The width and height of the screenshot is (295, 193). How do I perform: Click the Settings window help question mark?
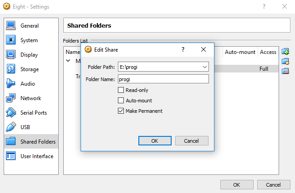tap(264, 6)
